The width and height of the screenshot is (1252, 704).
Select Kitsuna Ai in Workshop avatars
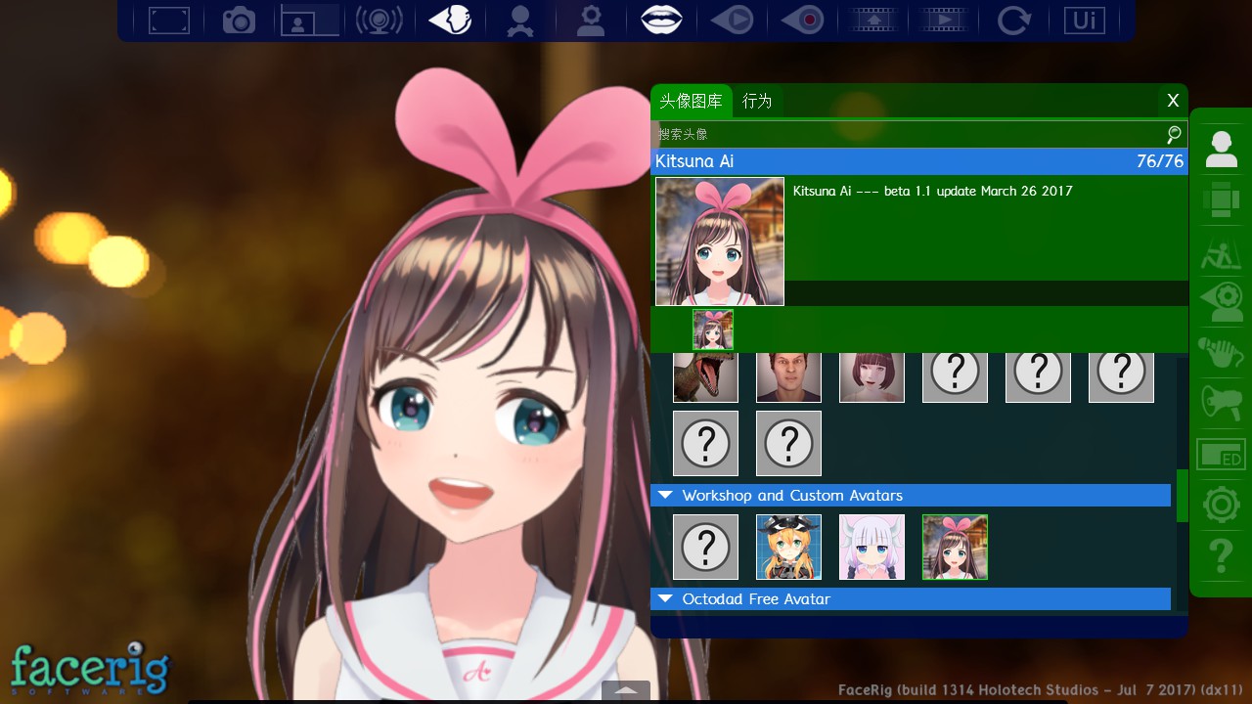pos(955,547)
